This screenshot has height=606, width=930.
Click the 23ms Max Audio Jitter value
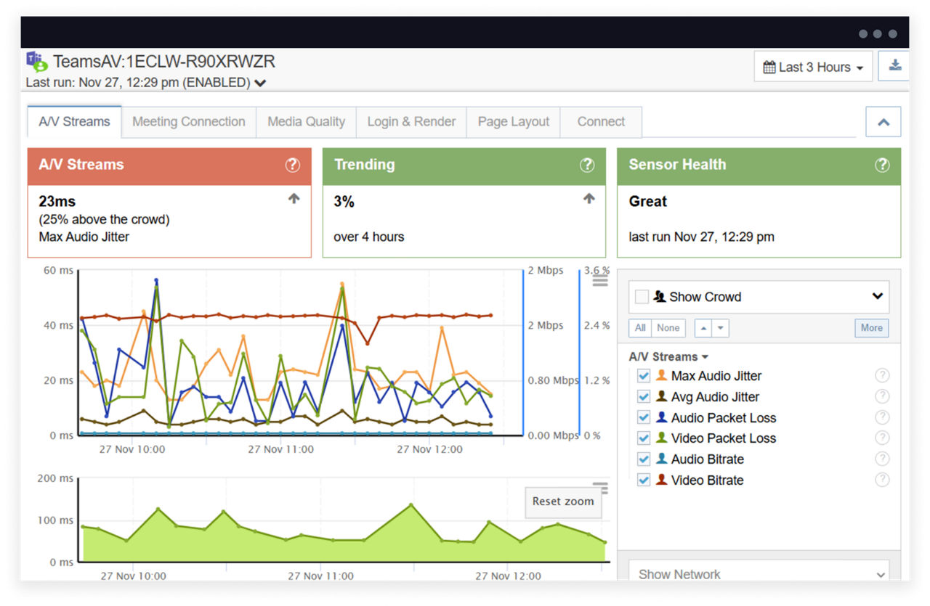pyautogui.click(x=57, y=202)
